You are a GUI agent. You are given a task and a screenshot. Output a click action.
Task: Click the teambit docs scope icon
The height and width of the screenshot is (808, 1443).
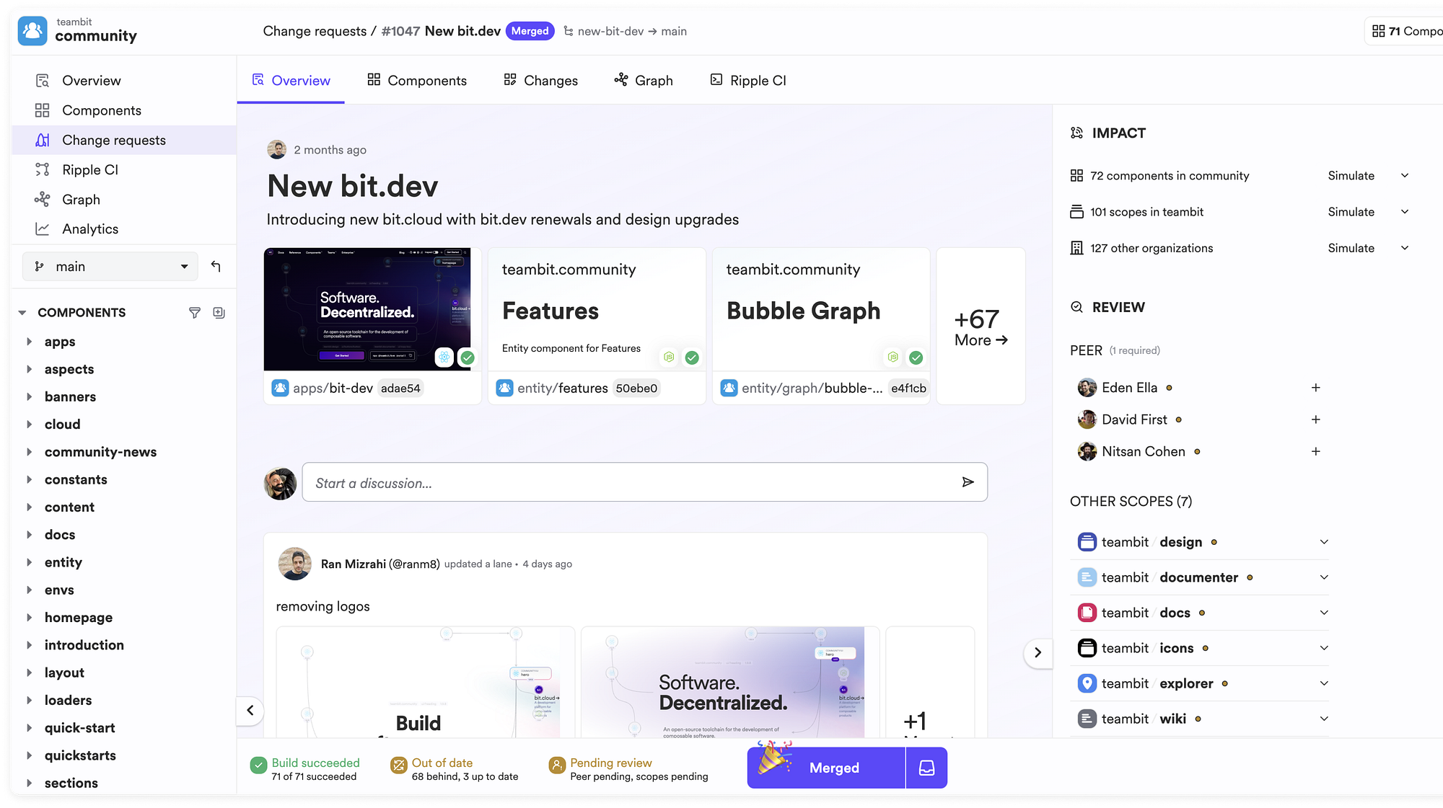coord(1087,613)
